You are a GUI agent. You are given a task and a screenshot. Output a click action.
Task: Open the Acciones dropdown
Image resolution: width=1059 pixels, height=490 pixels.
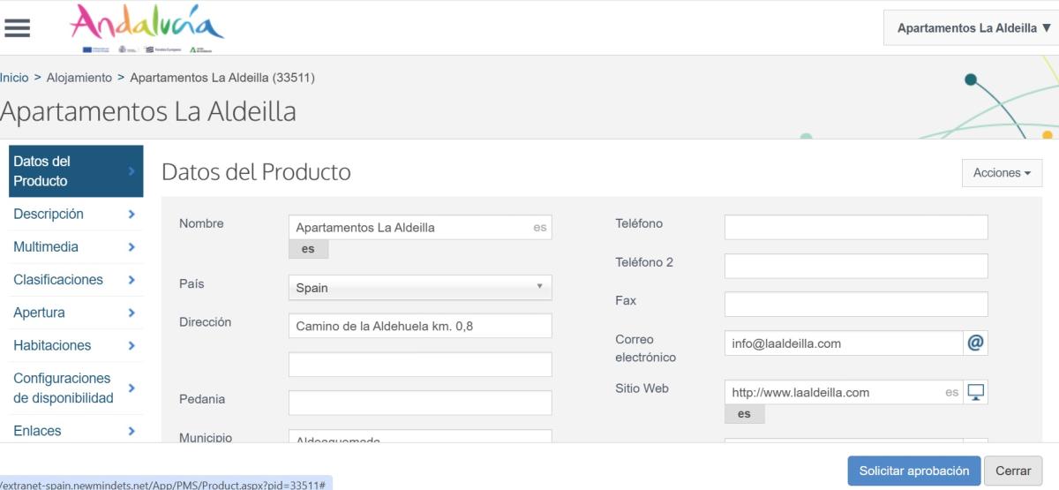pos(1002,173)
